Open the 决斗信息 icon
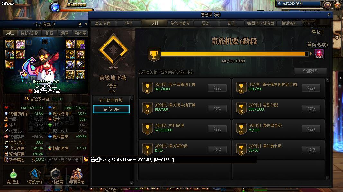This screenshot has height=192, width=343. tap(56, 174)
